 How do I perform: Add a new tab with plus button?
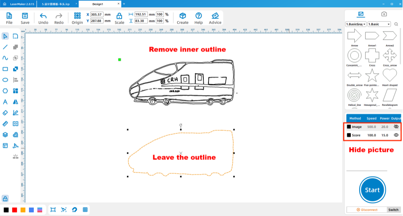[124, 4]
